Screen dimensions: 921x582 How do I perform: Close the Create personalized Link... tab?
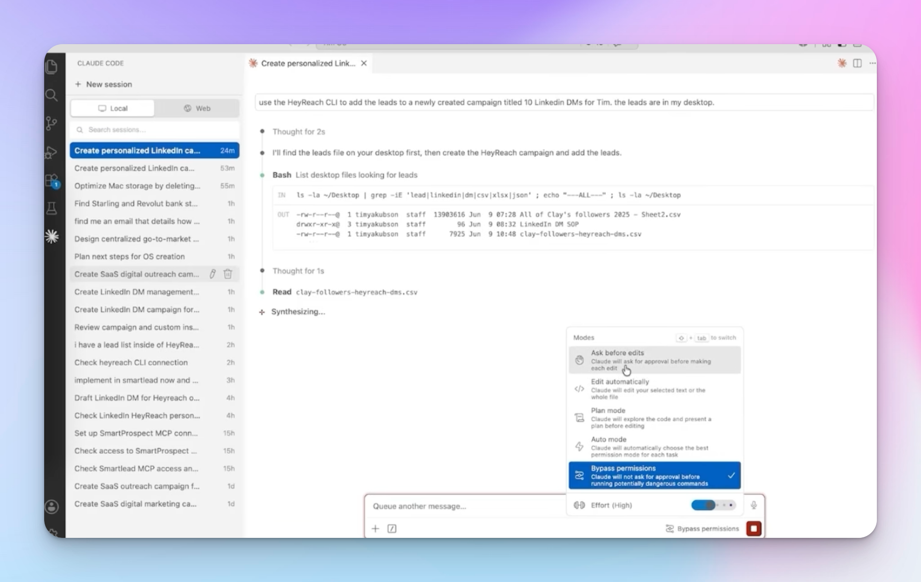364,63
